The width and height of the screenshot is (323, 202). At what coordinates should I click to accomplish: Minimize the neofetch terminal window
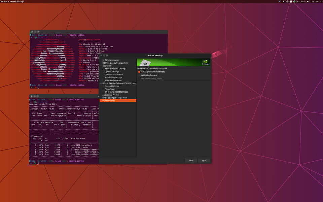pyautogui.click(x=35, y=32)
